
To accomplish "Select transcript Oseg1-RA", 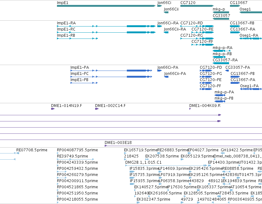I will 249,35.
